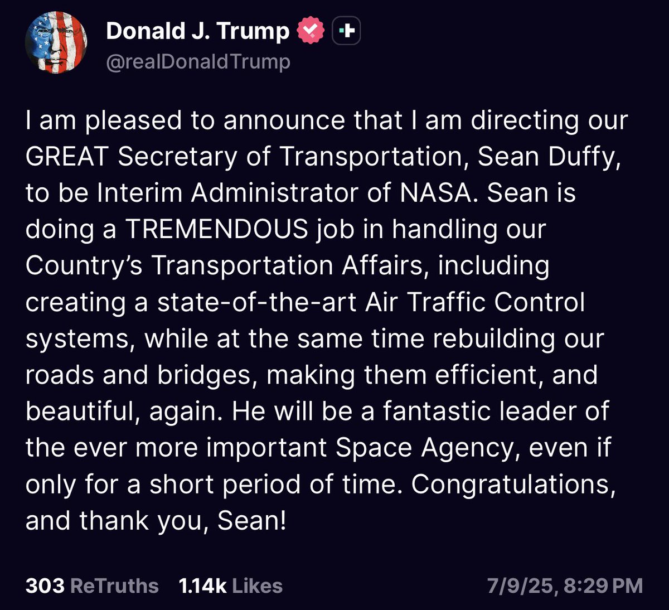This screenshot has width=669, height=610.
Task: Click the Likes label text
Action: tap(257, 586)
